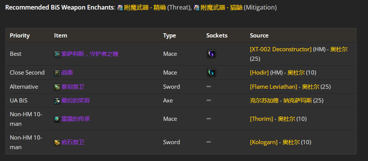
Task: Click the 泰坦禁卫 sword item icon
Action: pyautogui.click(x=57, y=87)
